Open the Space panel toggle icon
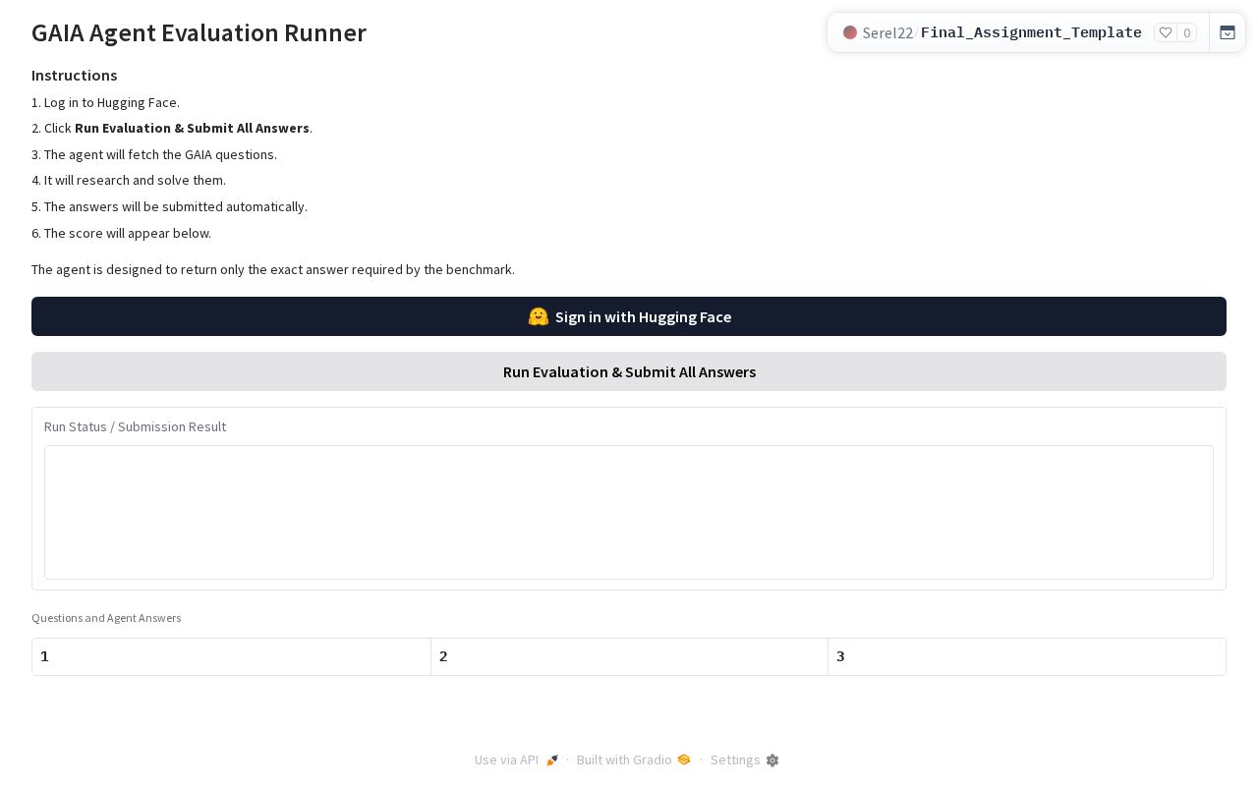The image size is (1258, 786). tap(1228, 32)
